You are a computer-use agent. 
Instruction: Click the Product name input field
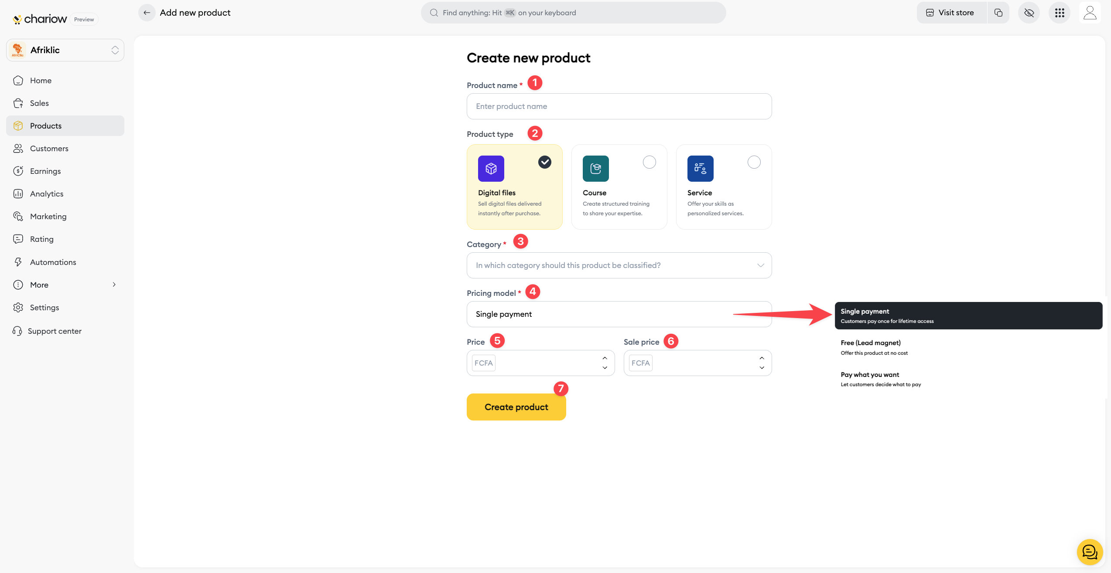[x=619, y=106]
